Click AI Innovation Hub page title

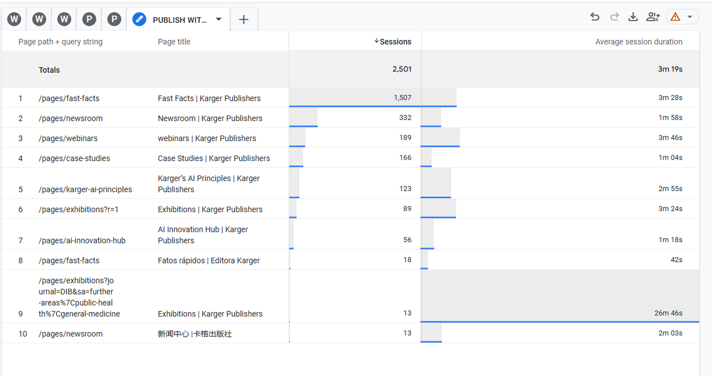coord(203,235)
